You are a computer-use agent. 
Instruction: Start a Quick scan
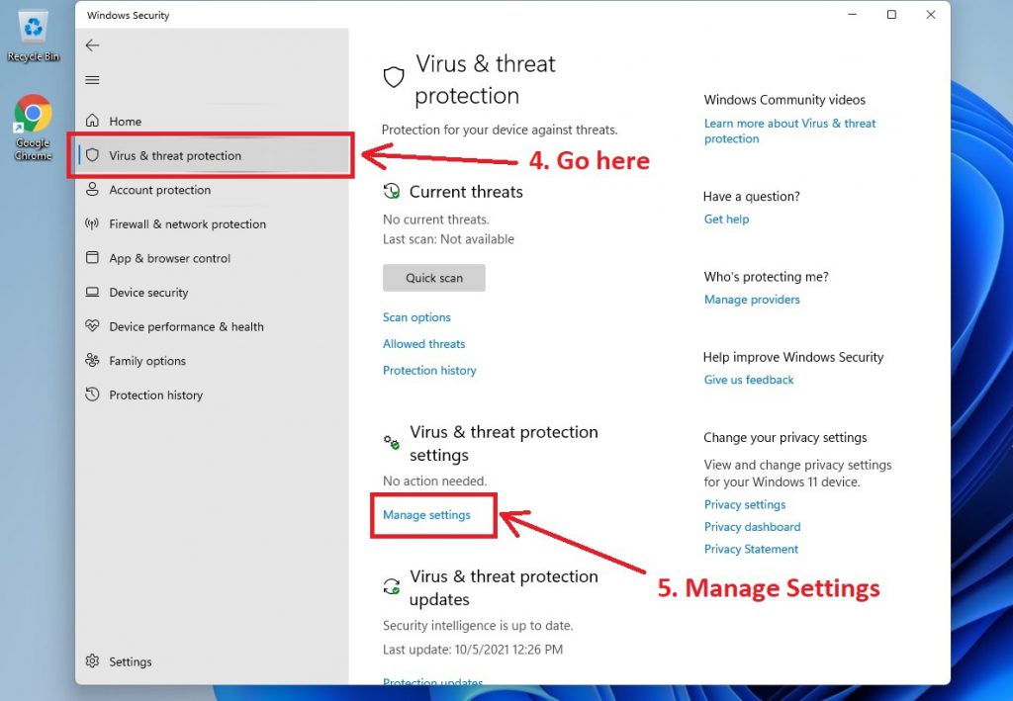(434, 278)
